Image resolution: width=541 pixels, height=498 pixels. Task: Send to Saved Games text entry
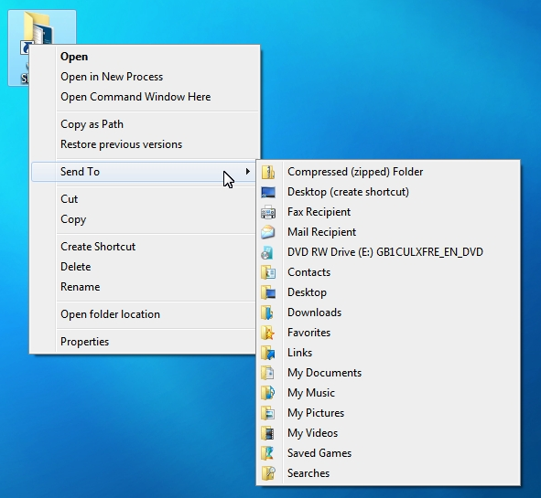pyautogui.click(x=319, y=453)
